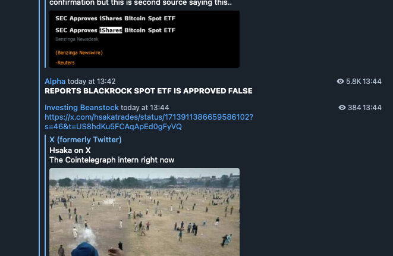
Task: Click the Cointelegraph intern right now caption
Action: (x=112, y=160)
